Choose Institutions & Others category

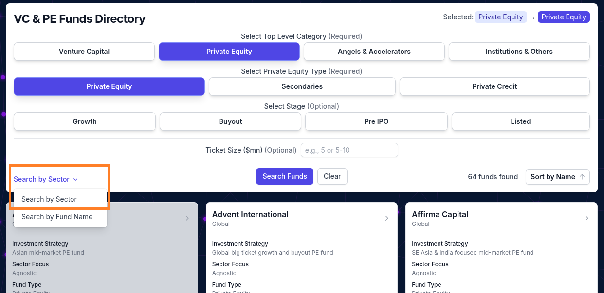click(x=519, y=52)
